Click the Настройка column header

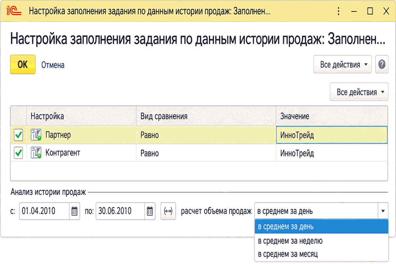click(81, 116)
